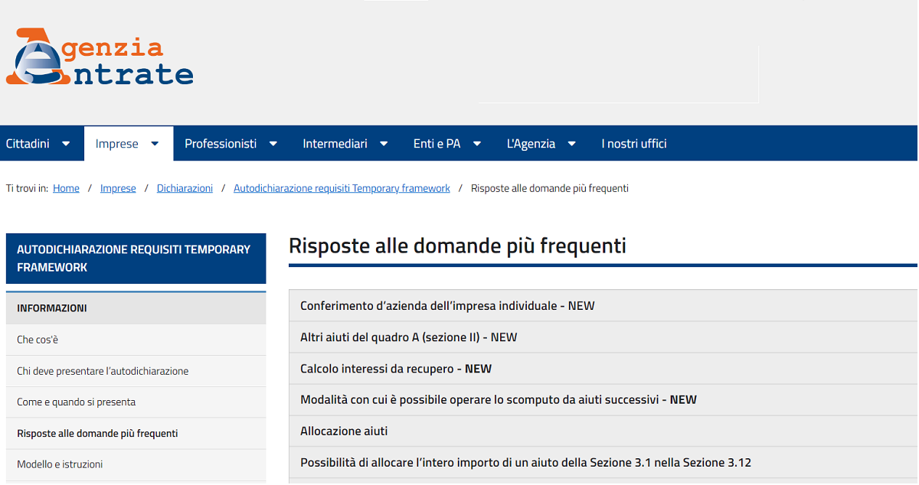Open Modello e istruzioni sidebar item
The width and height of the screenshot is (919, 485).
(x=136, y=464)
